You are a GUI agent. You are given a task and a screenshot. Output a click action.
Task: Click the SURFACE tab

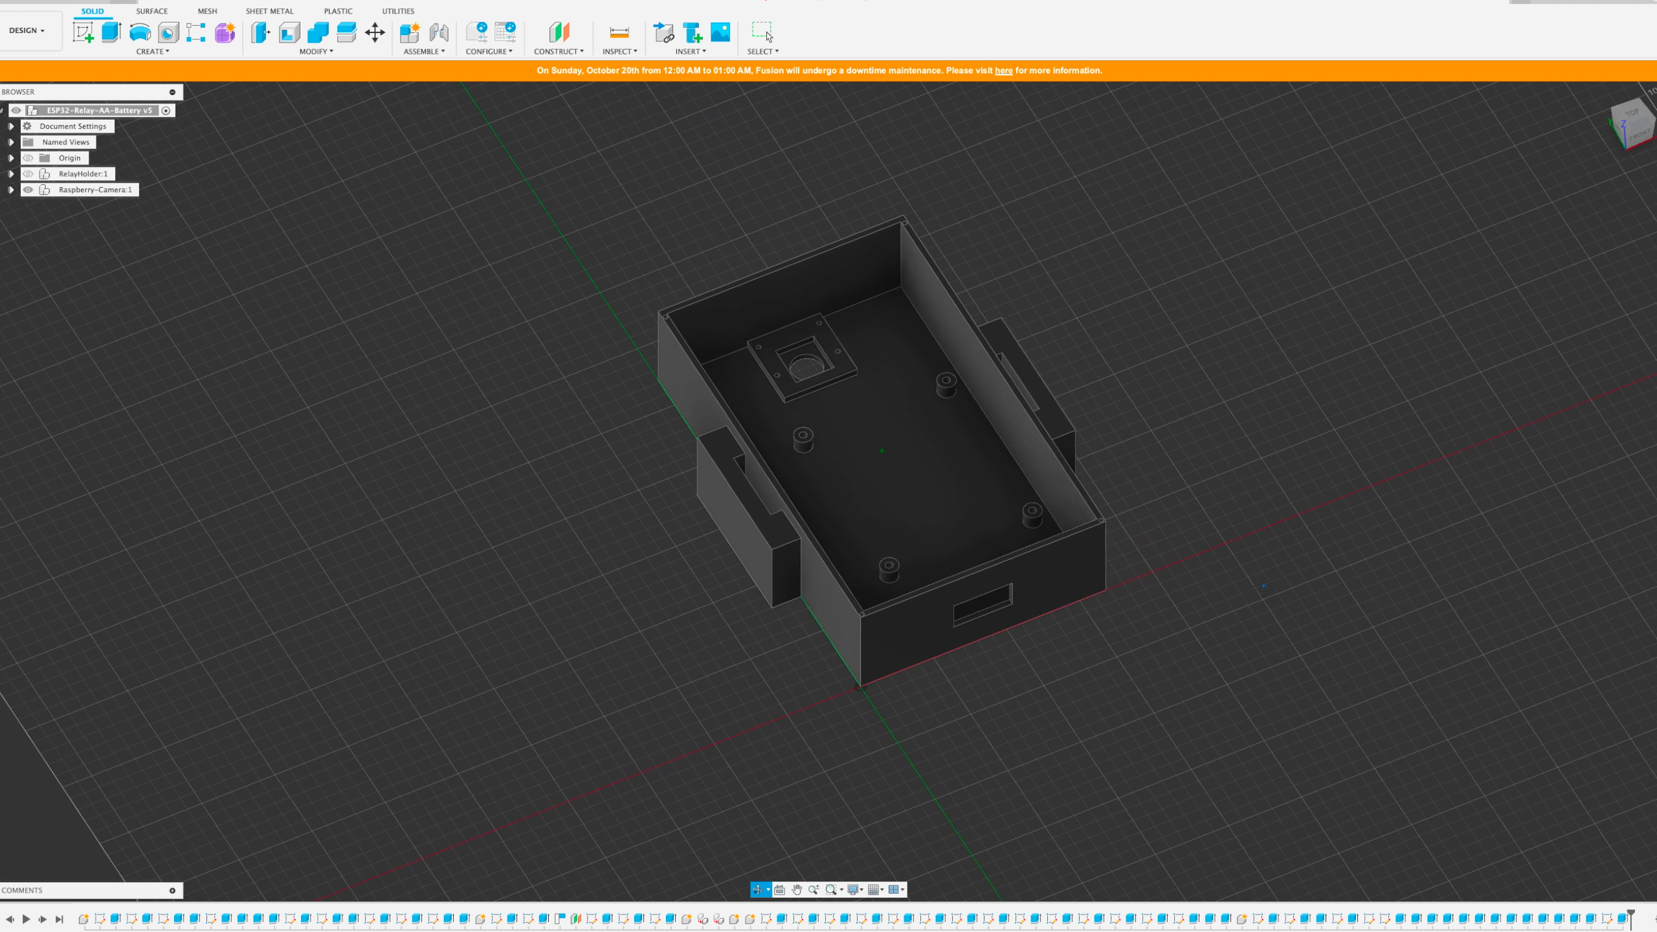click(151, 10)
